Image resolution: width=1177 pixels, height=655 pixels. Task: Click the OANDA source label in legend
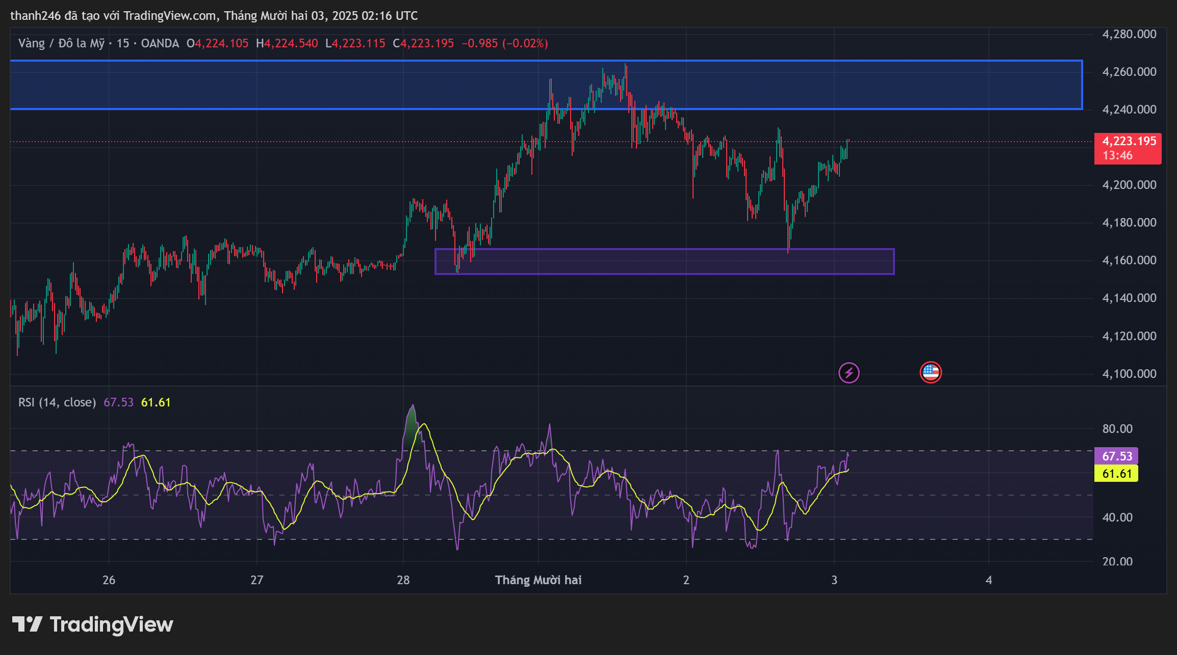coord(160,43)
